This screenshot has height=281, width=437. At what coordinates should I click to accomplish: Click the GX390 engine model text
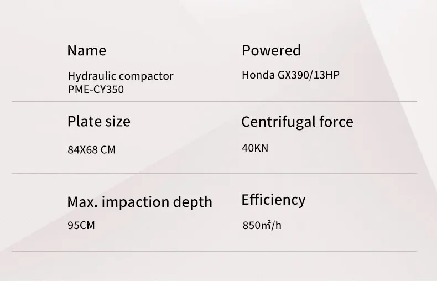point(294,75)
